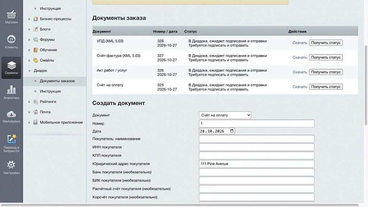Open the Аналитика bar chart icon

11,89
